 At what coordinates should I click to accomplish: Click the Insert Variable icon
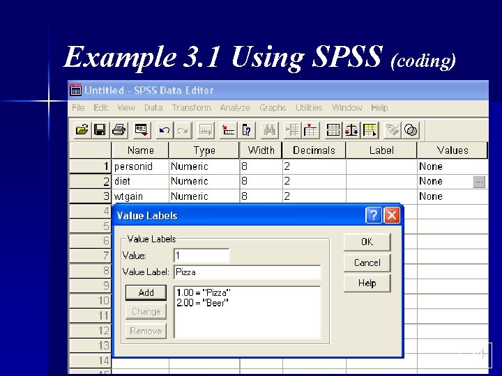pos(310,130)
